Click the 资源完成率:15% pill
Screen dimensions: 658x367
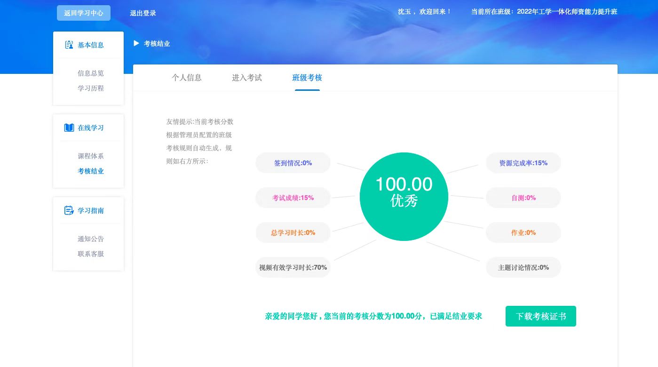tap(523, 163)
